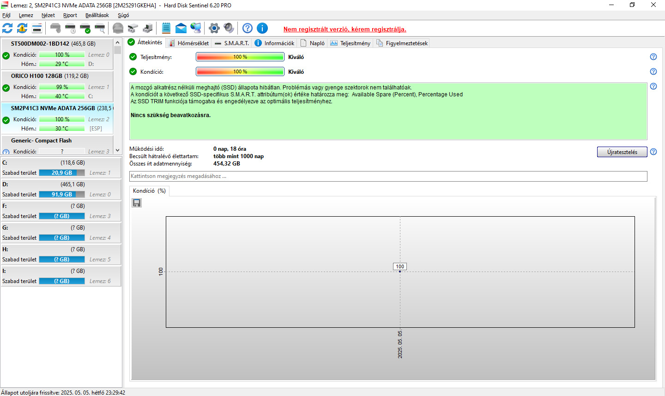Switch to the Teljesítmény tab

pyautogui.click(x=351, y=43)
